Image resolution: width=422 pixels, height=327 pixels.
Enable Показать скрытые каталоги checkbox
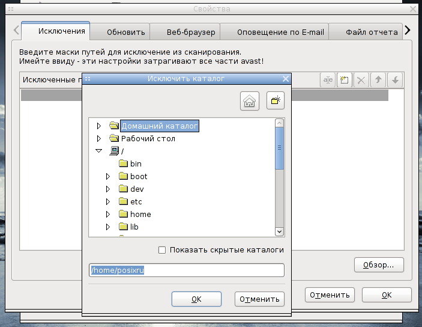[x=162, y=250]
